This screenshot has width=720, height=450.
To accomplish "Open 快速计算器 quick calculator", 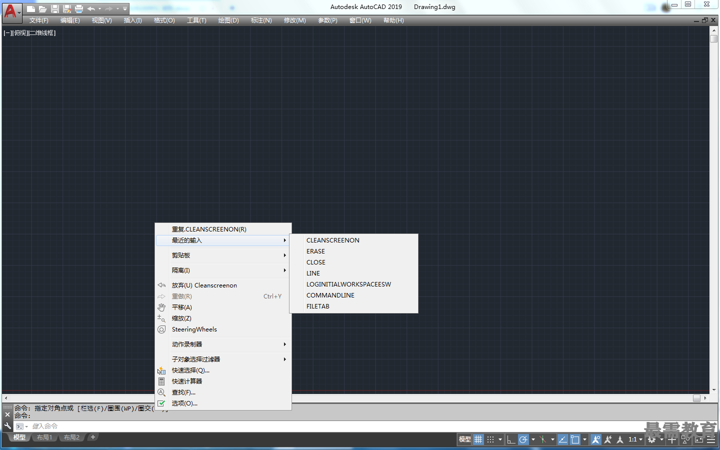I will (223, 381).
